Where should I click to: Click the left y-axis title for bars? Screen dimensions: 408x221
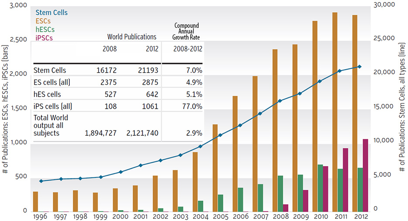tap(5, 109)
